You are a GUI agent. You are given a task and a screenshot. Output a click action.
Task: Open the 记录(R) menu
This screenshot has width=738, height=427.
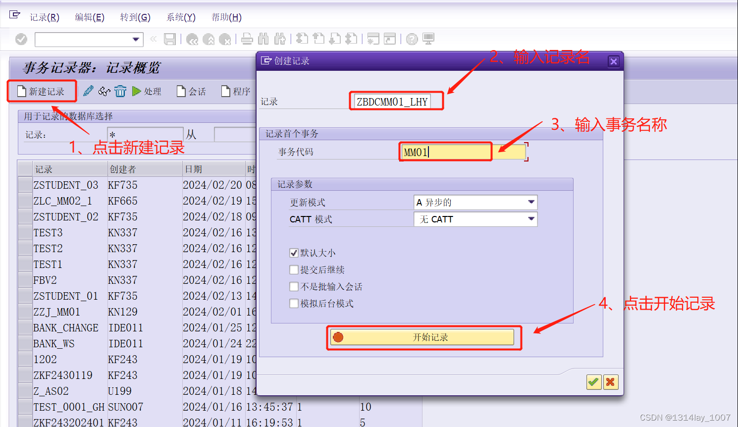[45, 17]
